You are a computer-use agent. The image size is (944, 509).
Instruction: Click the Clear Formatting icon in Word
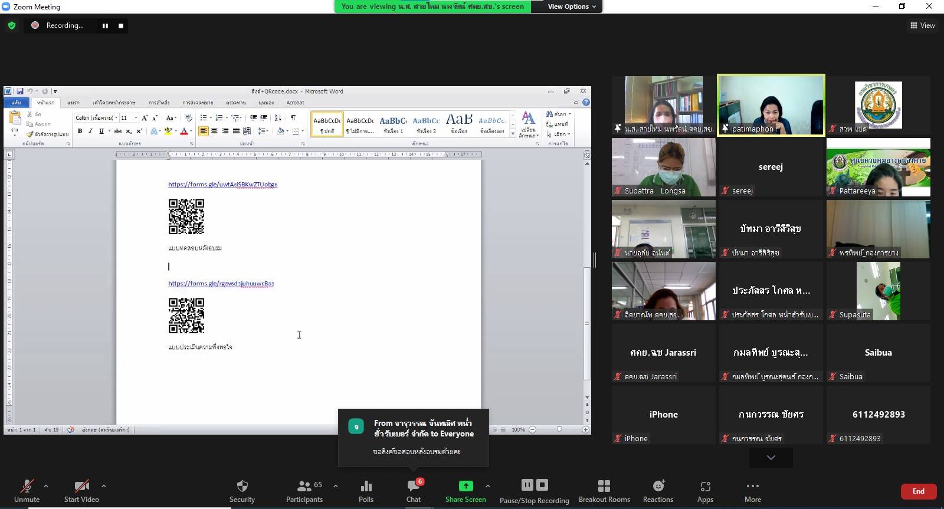tap(188, 118)
